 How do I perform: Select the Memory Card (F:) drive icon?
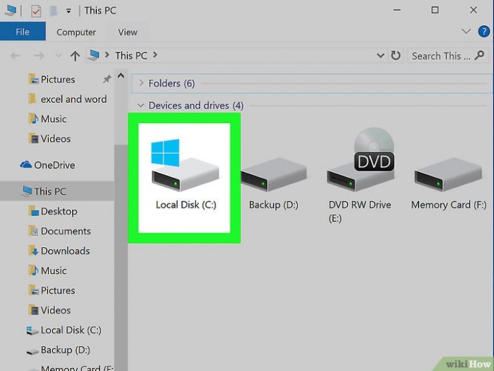448,174
